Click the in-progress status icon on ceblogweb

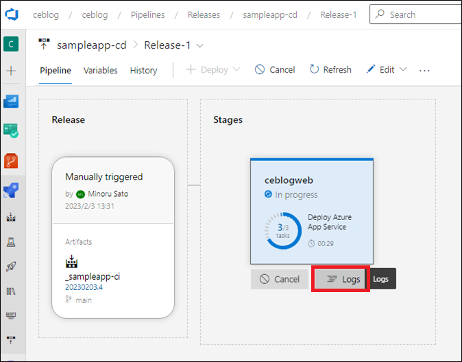pos(268,194)
